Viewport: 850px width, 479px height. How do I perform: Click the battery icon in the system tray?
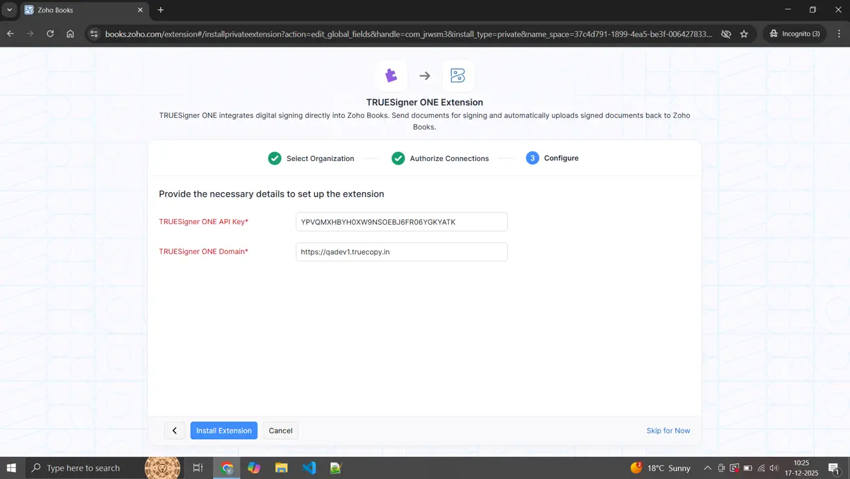(748, 468)
